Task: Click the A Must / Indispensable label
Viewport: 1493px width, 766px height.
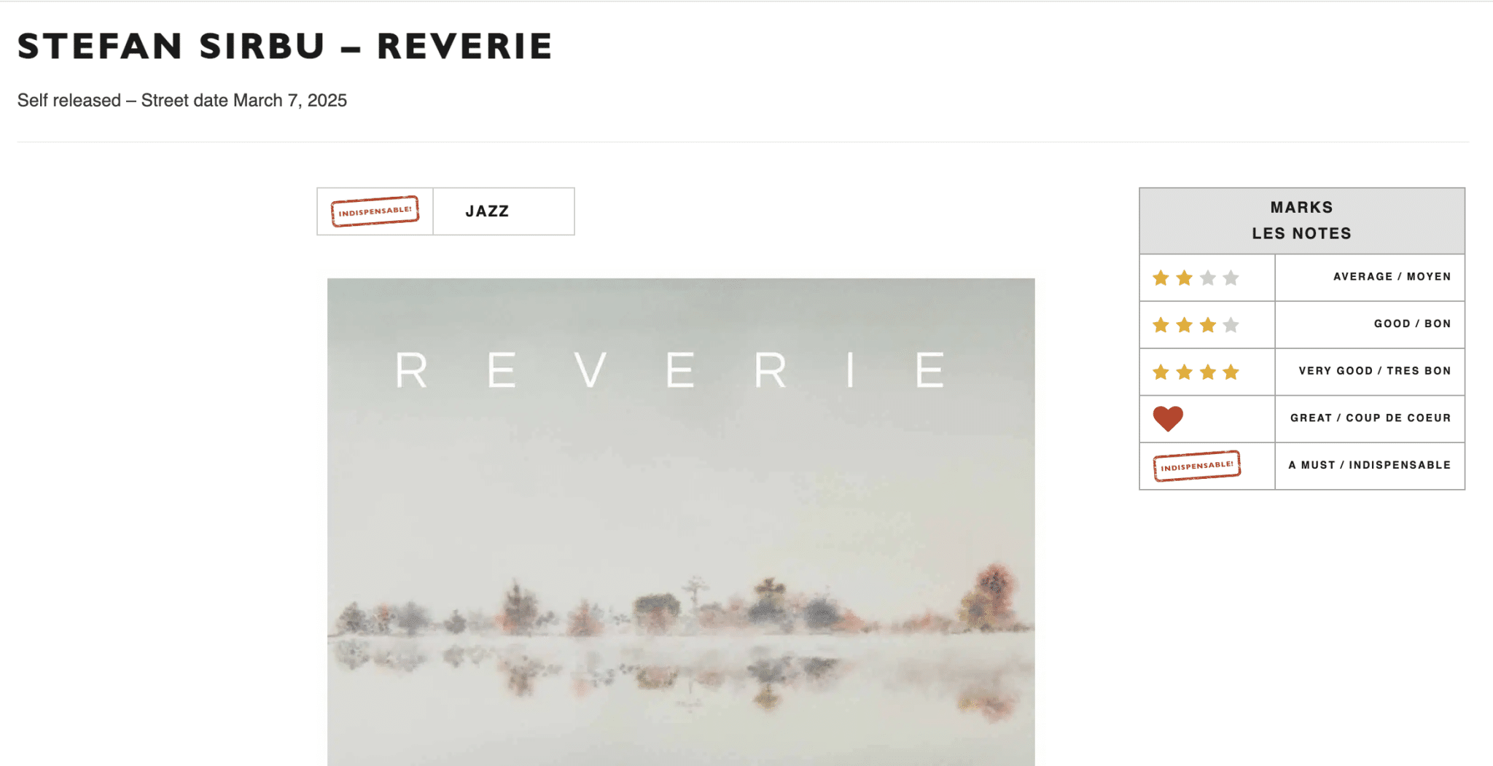Action: [x=1369, y=465]
